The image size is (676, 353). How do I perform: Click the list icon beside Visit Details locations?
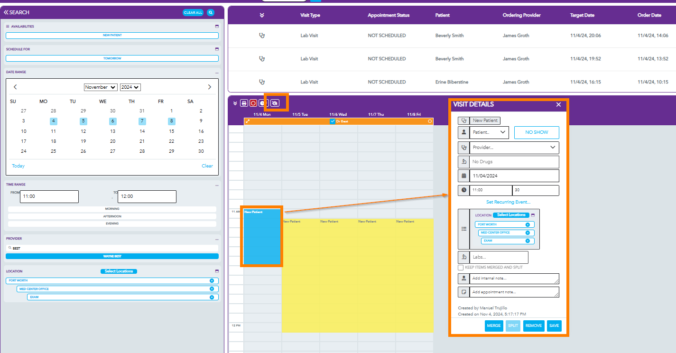(x=463, y=229)
